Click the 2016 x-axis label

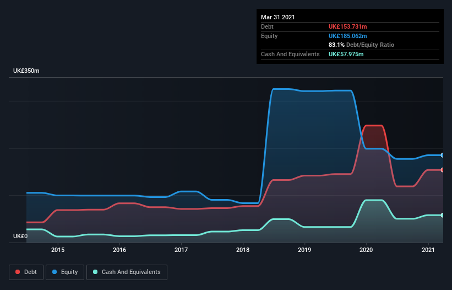[x=119, y=250]
